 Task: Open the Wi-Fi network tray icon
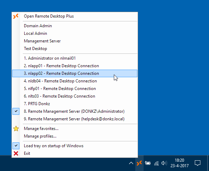156,163
